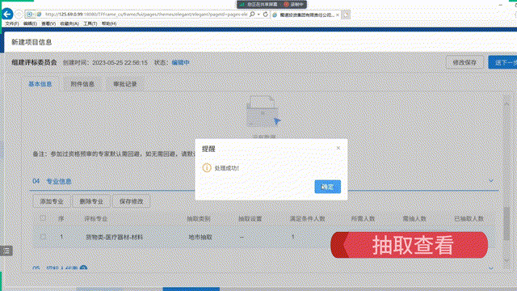Viewport: 517px width, 291px height.
Task: Check the row 1 货物类-医疗器材 checkbox
Action: coord(43,237)
